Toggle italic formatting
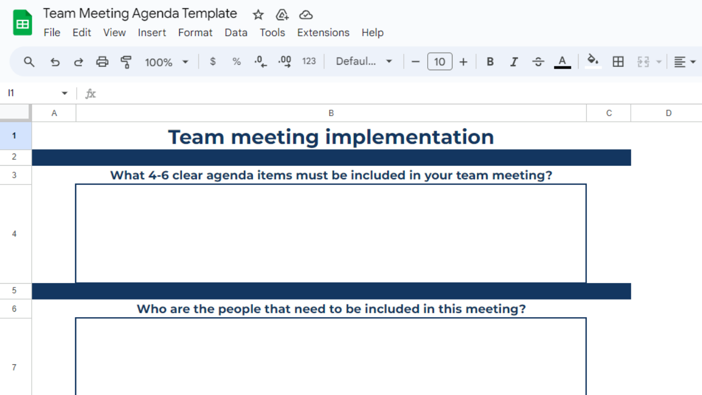The width and height of the screenshot is (702, 395). click(x=514, y=62)
